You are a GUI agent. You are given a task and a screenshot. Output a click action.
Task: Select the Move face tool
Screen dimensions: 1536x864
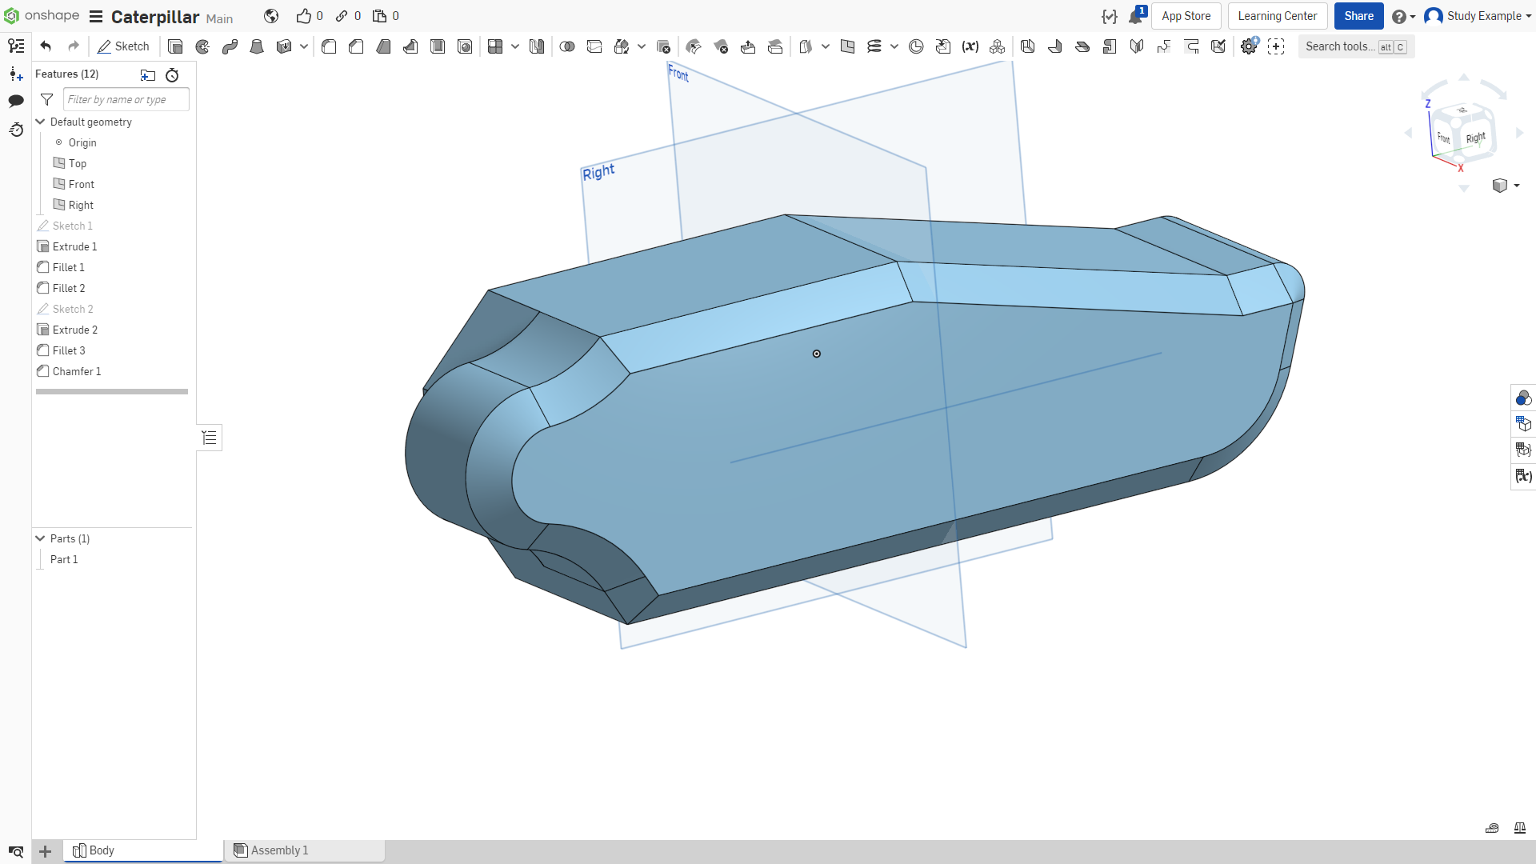748,46
